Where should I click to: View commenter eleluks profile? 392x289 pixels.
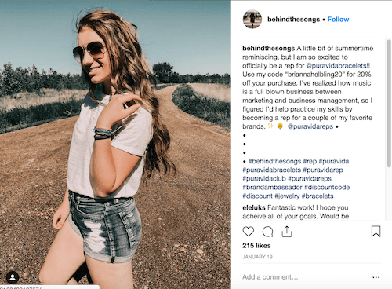coord(254,207)
